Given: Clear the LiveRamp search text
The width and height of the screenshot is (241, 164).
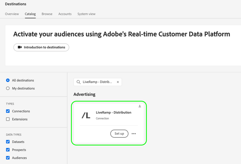Looking at the screenshot, I should tap(118, 82).
